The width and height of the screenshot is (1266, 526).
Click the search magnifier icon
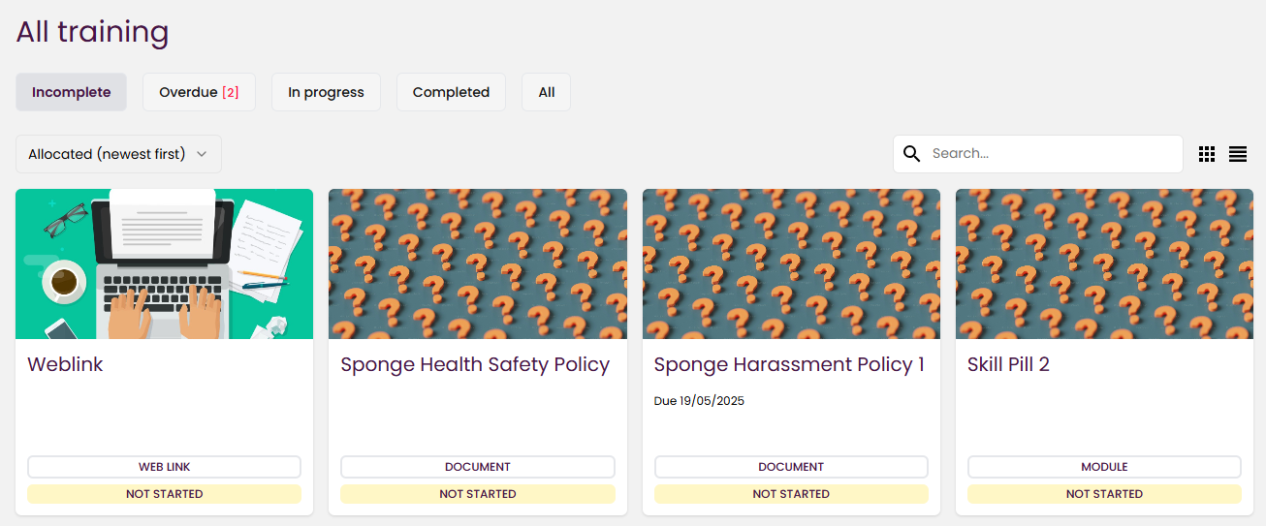[911, 154]
